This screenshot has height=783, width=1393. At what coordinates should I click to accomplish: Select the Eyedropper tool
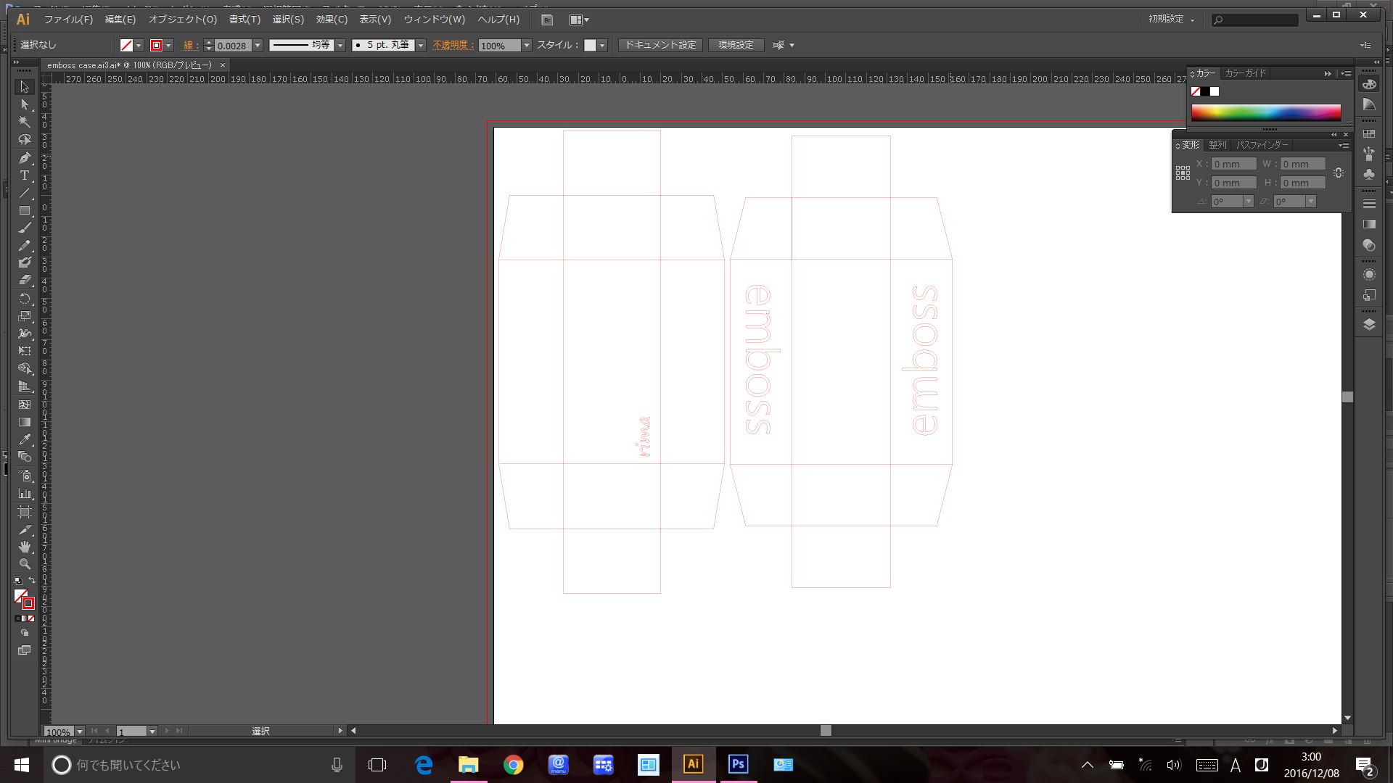click(25, 439)
